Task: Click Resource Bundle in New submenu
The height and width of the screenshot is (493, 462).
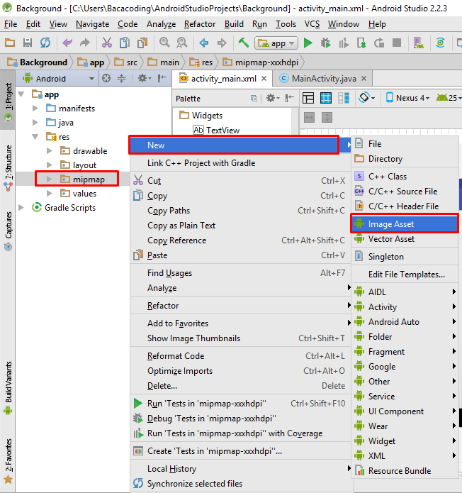Action: 405,471
